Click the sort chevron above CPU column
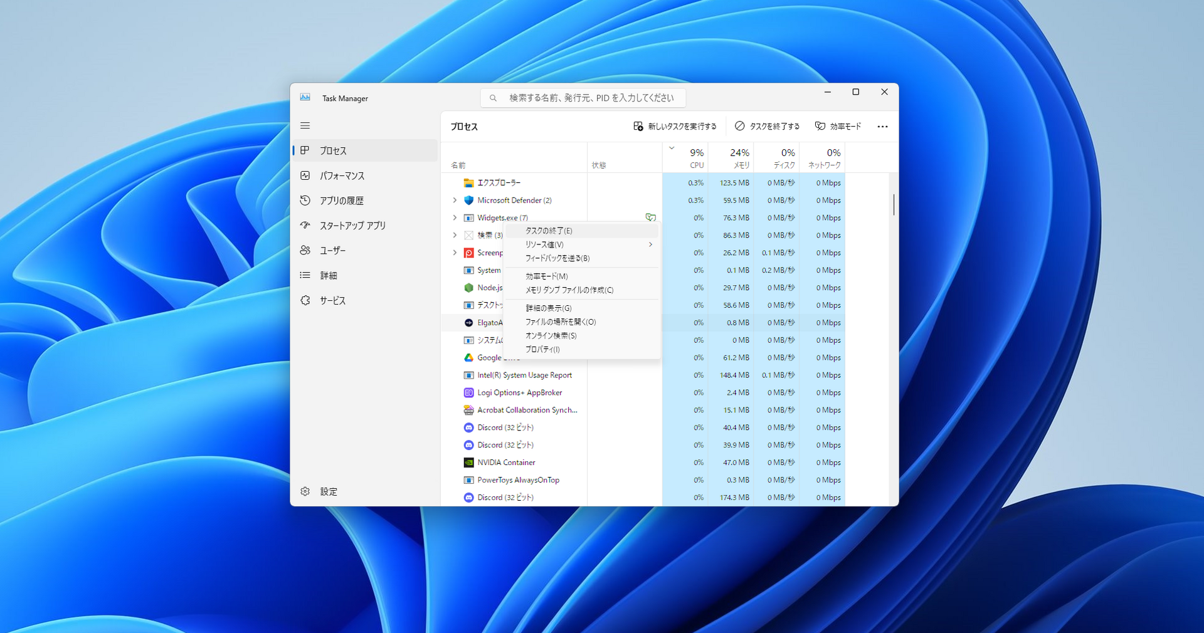1204x633 pixels. coord(672,149)
